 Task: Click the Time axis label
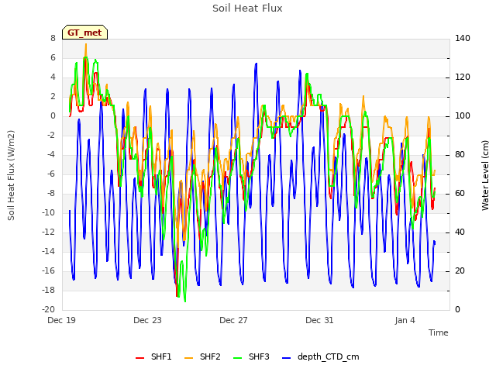(439, 332)
